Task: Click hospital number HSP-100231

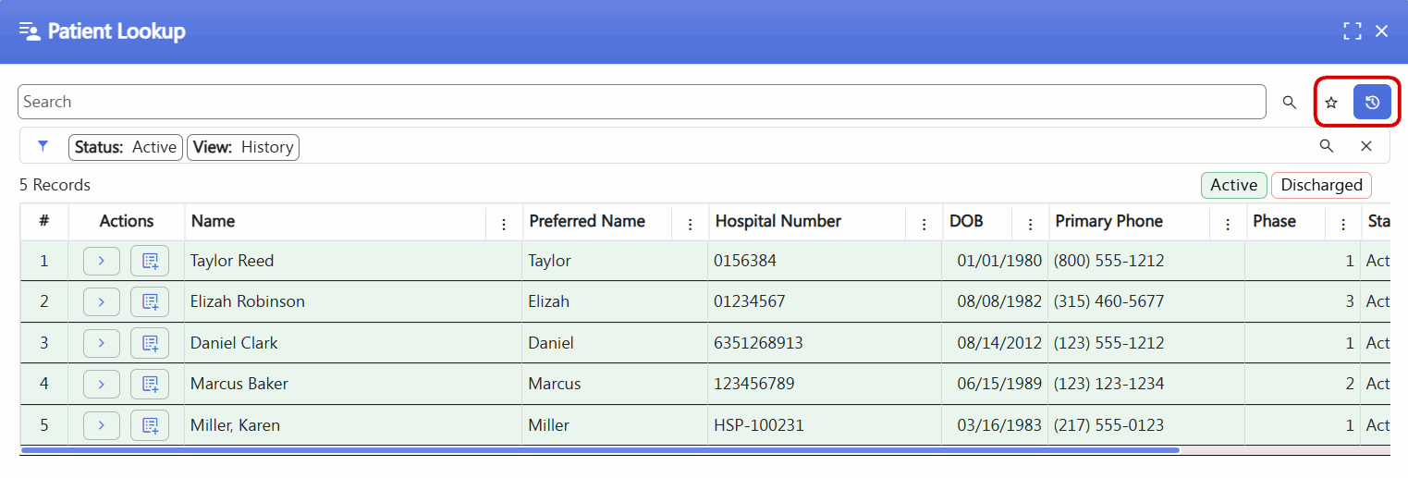Action: point(759,425)
